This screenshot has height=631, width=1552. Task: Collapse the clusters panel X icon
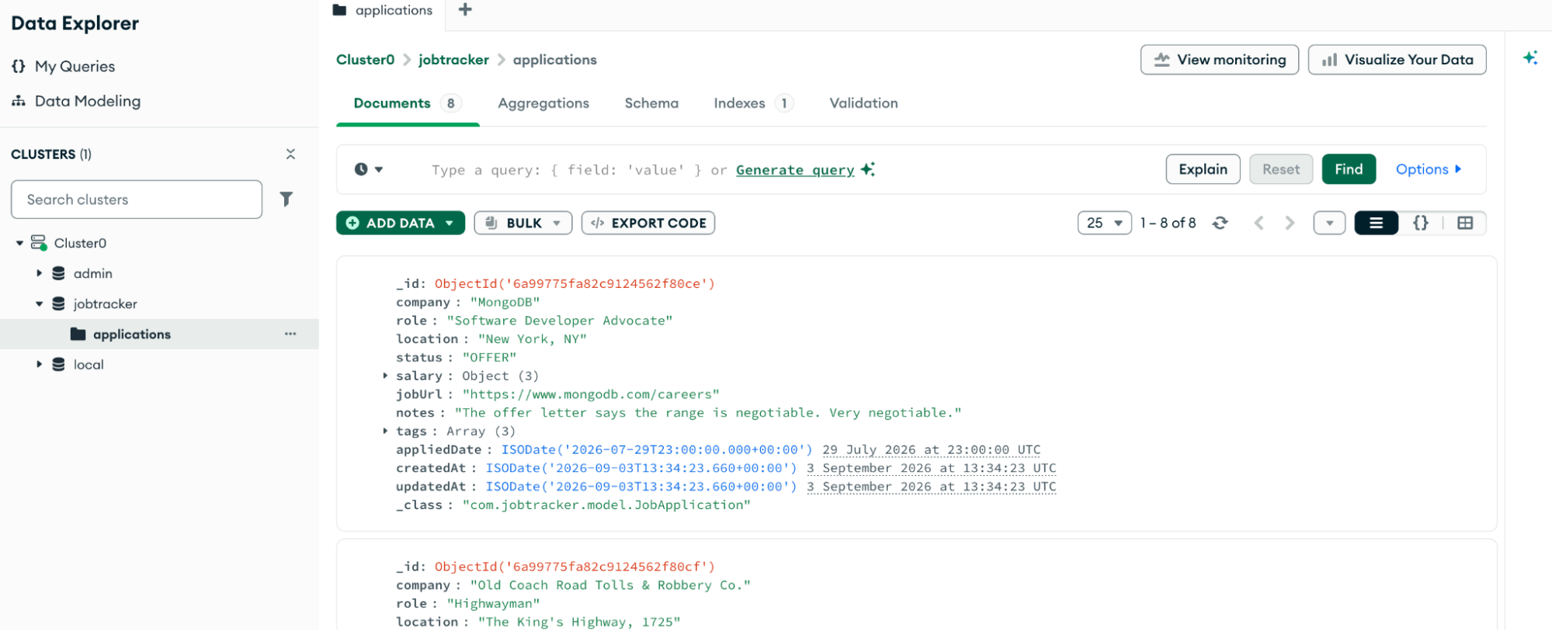tap(290, 154)
